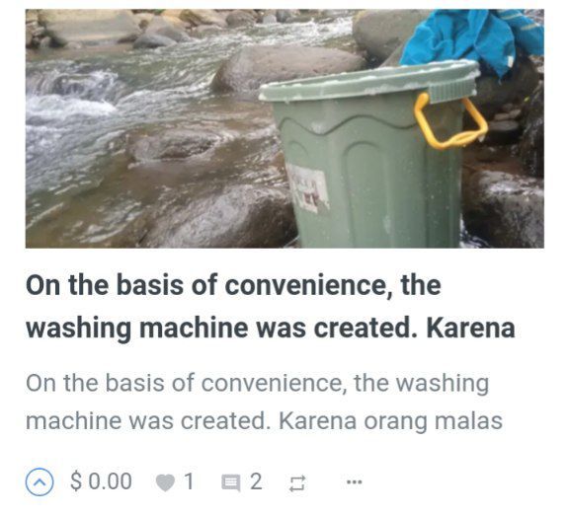Open comments via the speech bubble icon
Viewport: 569px width, 516px height.
(231, 483)
